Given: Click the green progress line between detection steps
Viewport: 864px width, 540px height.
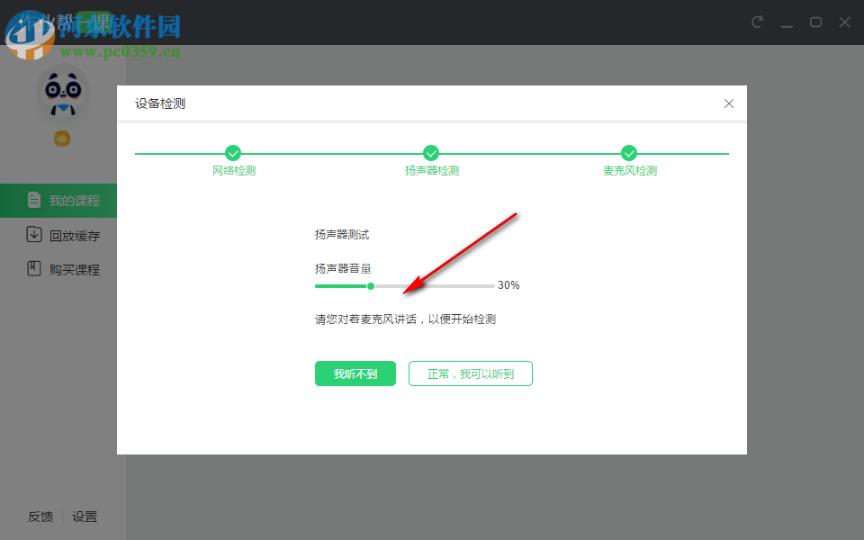Looking at the screenshot, I should click(332, 153).
